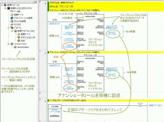The height and width of the screenshot is (122, 164).
Task: Click the [セクション名 : アナンシエータ] header line
Action: tap(61, 7)
